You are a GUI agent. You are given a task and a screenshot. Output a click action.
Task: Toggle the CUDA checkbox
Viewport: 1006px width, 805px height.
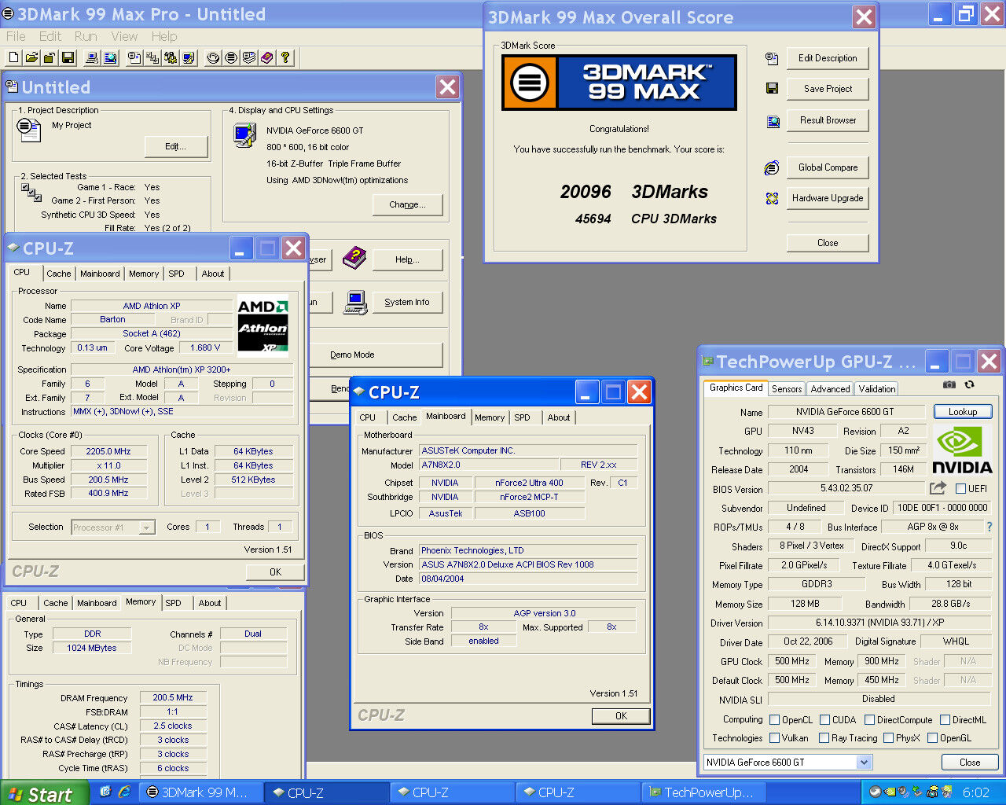825,719
